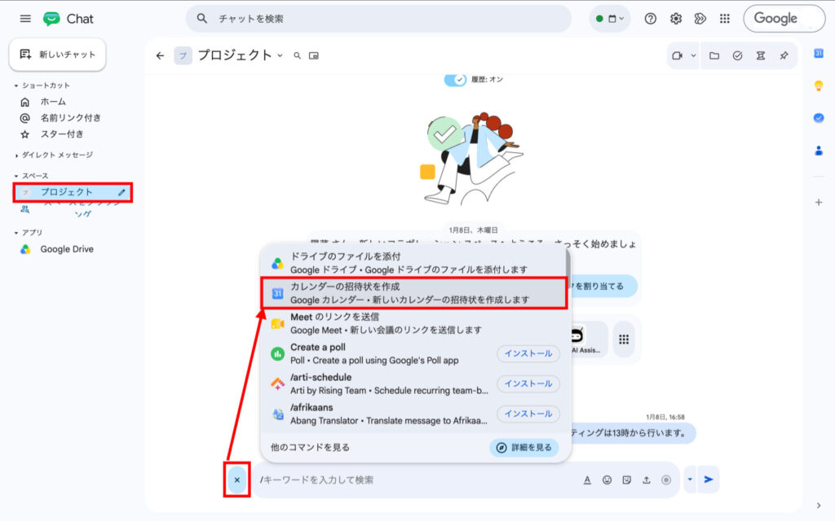The image size is (835, 521).
Task: Click 詳細を見る button
Action: coord(524,448)
